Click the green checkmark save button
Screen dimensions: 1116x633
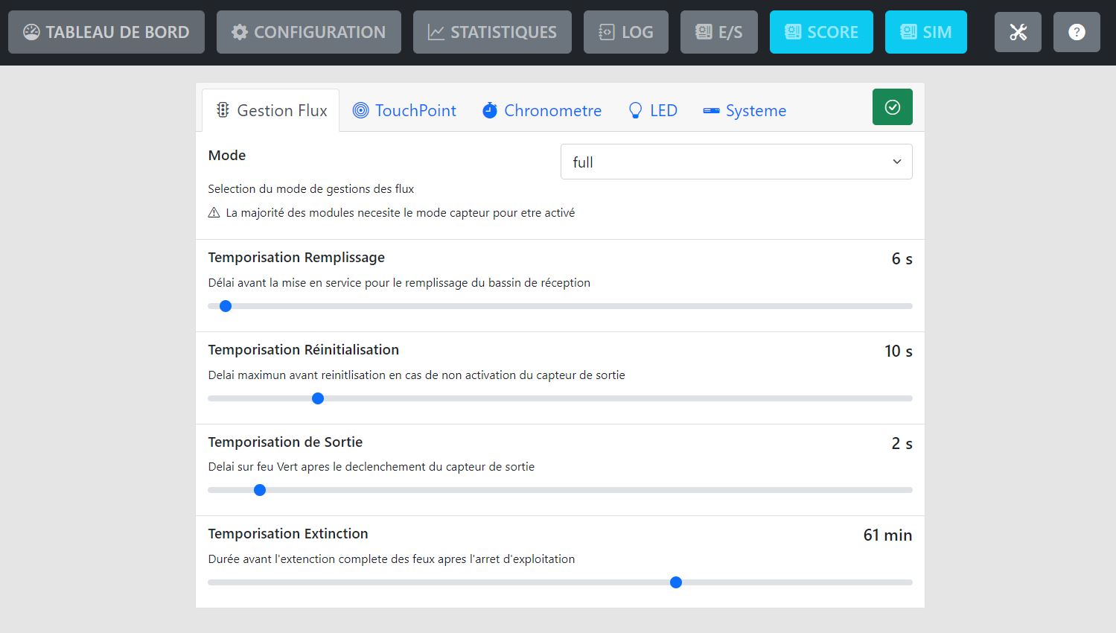pyautogui.click(x=892, y=107)
